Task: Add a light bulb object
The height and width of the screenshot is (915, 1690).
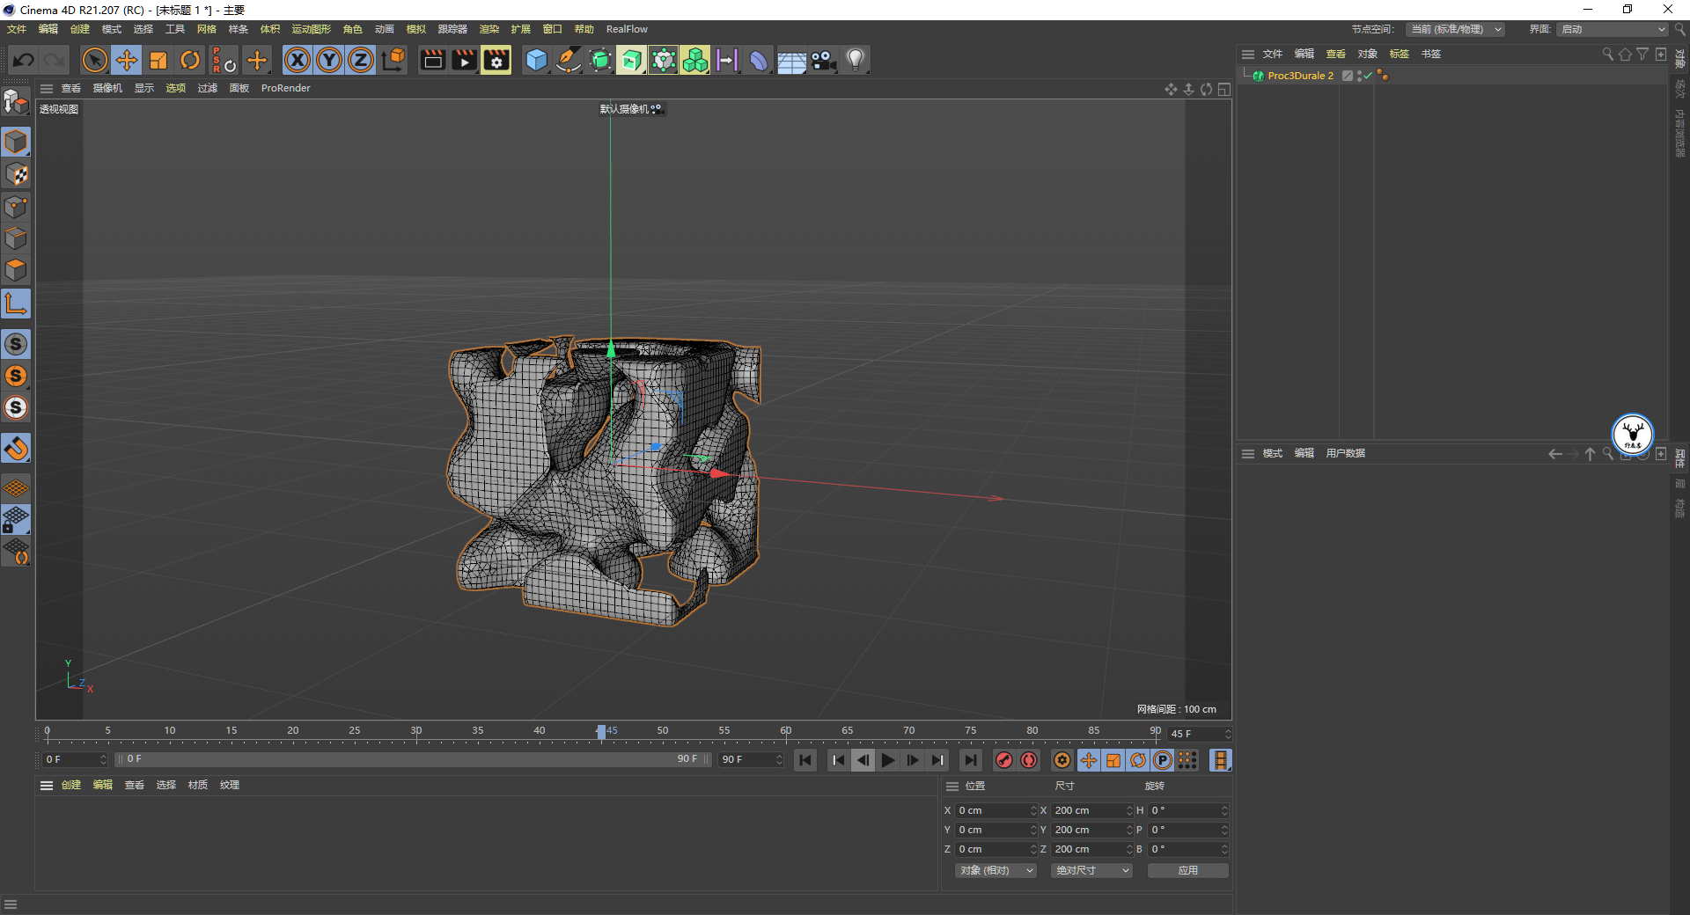Action: click(x=856, y=60)
